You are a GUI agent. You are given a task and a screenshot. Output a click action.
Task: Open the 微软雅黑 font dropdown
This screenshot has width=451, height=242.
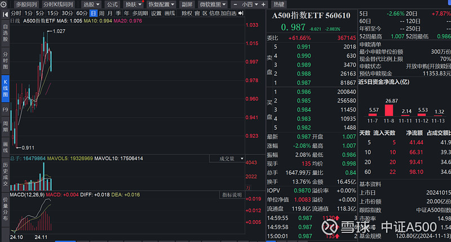tap(213, 5)
